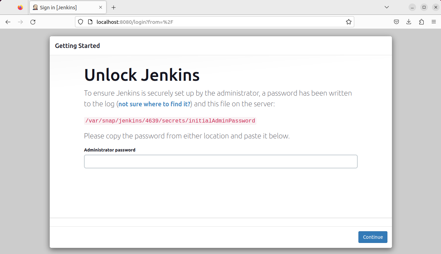Open a new tab with plus button

[113, 7]
